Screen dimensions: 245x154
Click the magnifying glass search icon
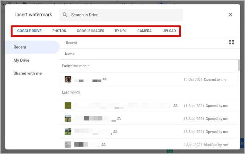tap(65, 15)
